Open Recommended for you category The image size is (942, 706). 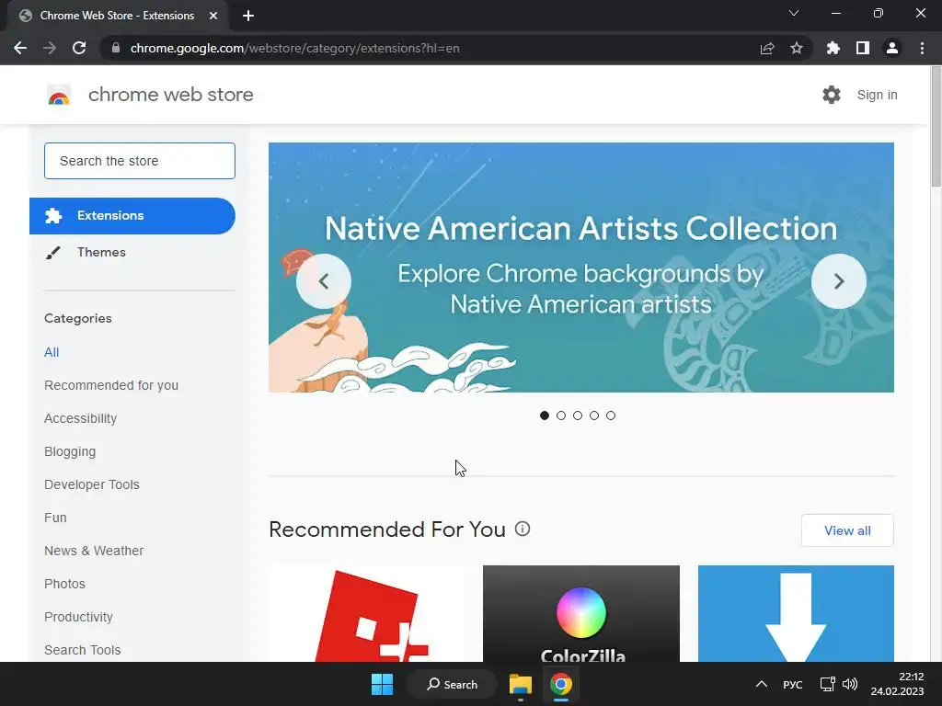point(111,385)
